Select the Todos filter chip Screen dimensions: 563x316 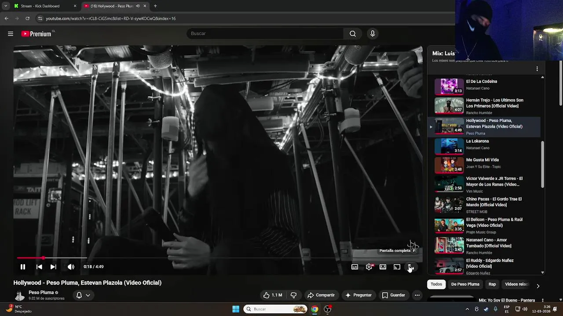tap(436, 284)
